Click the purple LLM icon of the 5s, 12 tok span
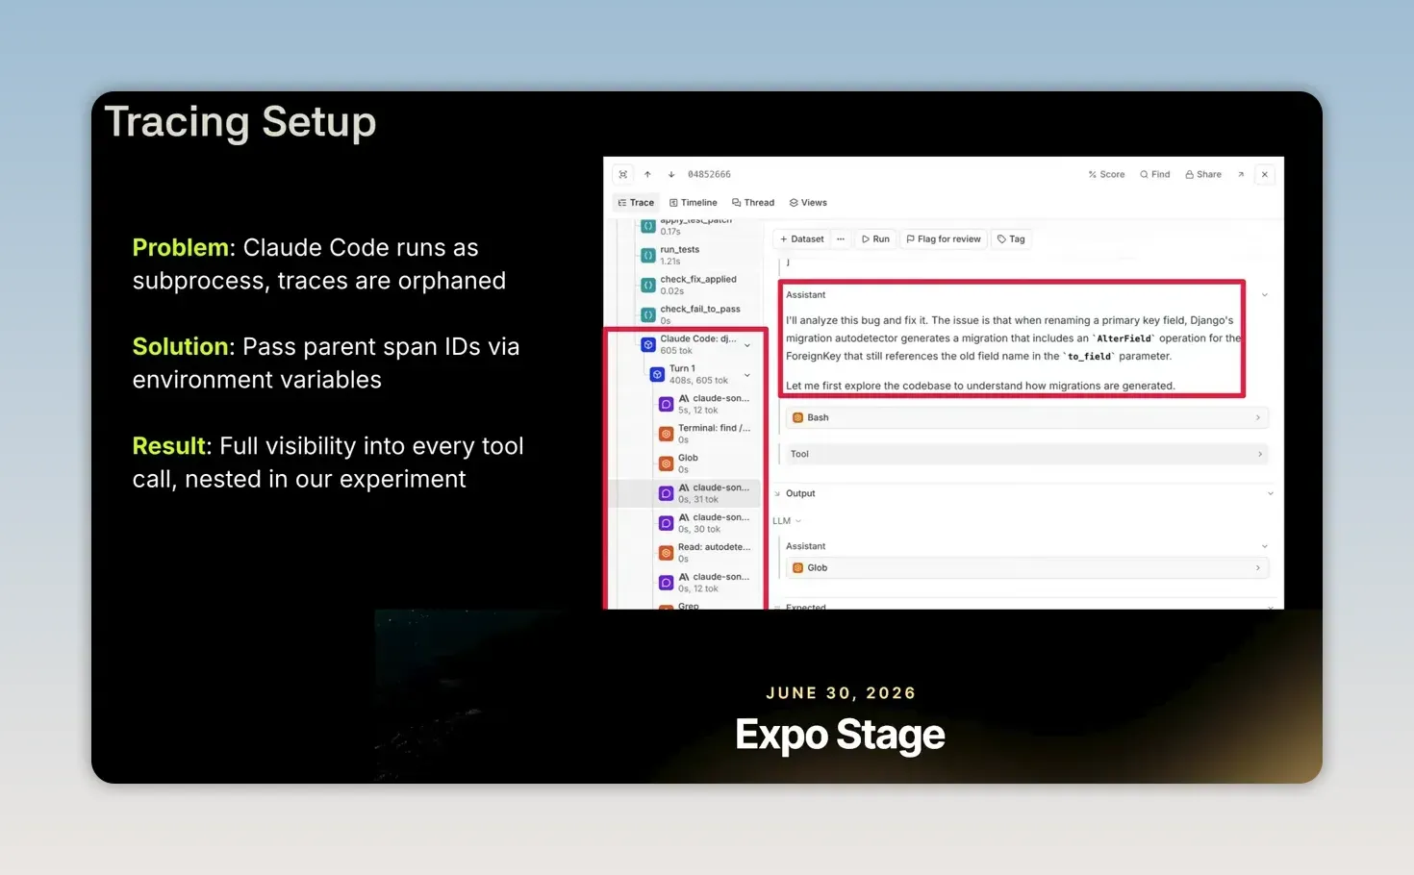The image size is (1414, 875). [666, 404]
